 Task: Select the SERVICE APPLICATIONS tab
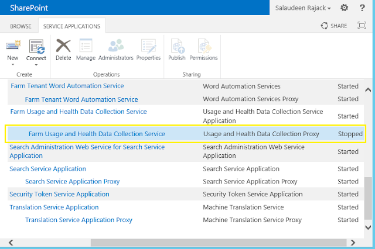[x=71, y=26]
